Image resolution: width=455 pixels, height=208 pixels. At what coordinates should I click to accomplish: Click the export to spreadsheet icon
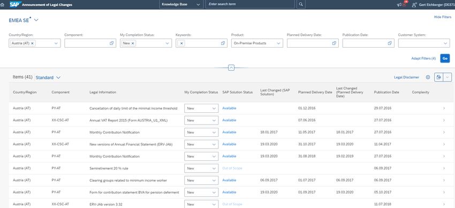coord(439,77)
